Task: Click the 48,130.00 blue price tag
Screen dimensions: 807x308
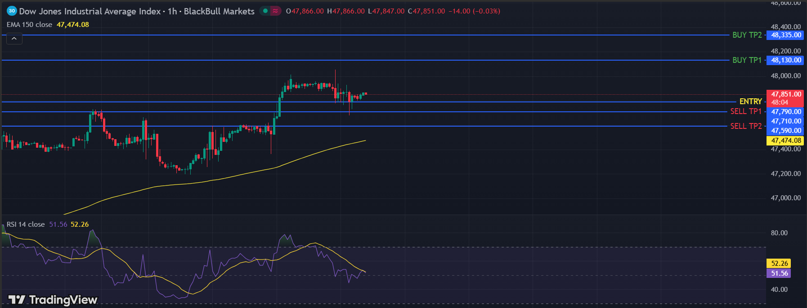Action: [x=786, y=60]
